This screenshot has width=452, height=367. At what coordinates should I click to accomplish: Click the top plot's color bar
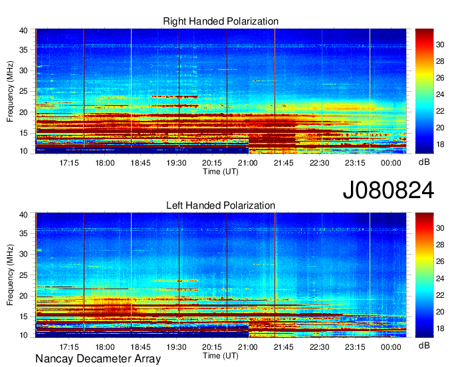(x=424, y=91)
